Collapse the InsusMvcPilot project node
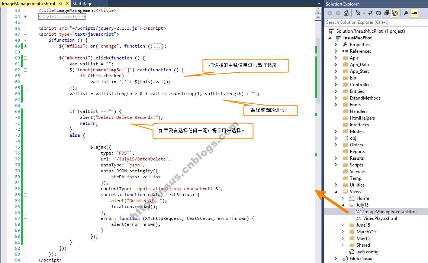 click(x=330, y=38)
